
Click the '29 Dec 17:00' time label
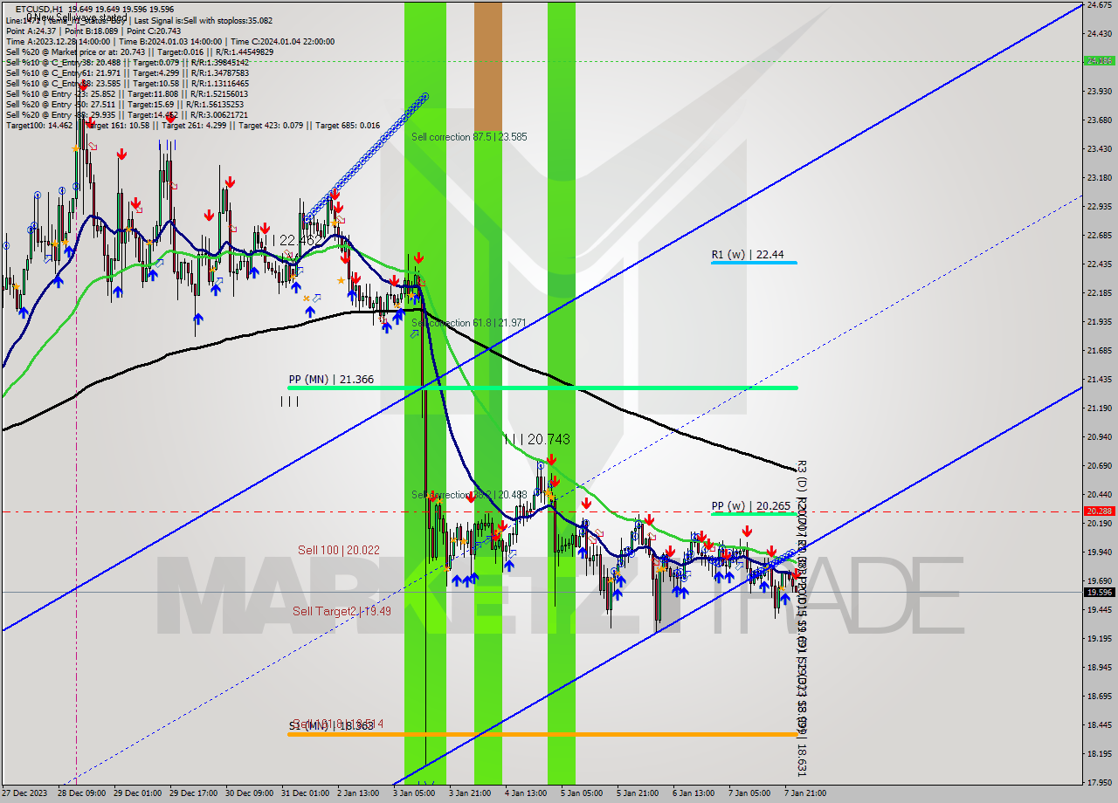pyautogui.click(x=194, y=793)
